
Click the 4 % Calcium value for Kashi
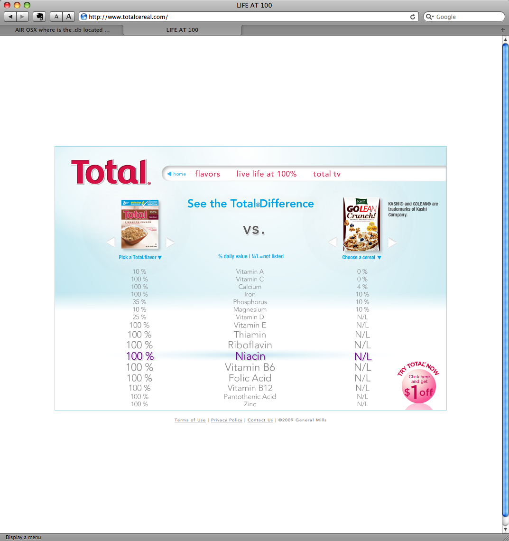coord(362,287)
